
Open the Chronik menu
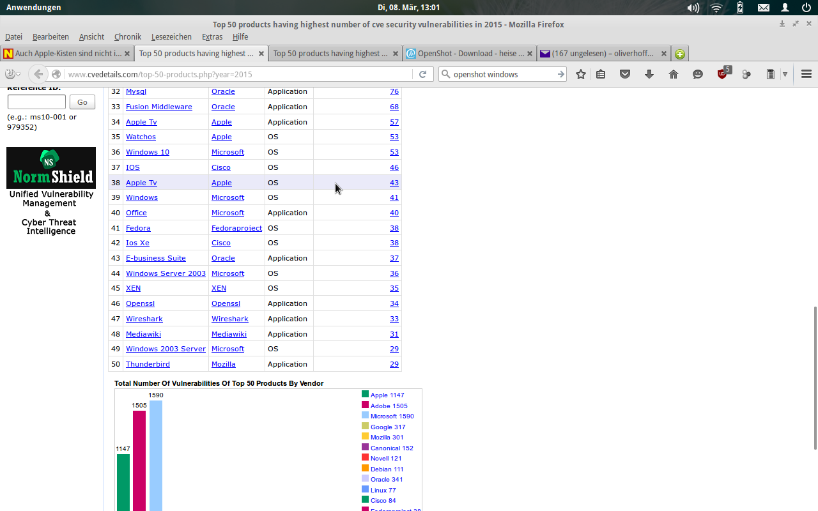coord(128,37)
